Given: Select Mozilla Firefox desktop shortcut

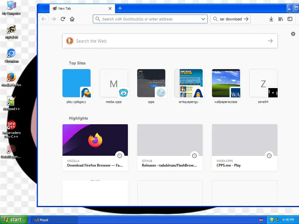Looking at the screenshot, I should point(11,80).
